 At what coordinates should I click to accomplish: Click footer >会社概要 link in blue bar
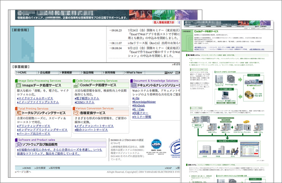tap(40, 168)
